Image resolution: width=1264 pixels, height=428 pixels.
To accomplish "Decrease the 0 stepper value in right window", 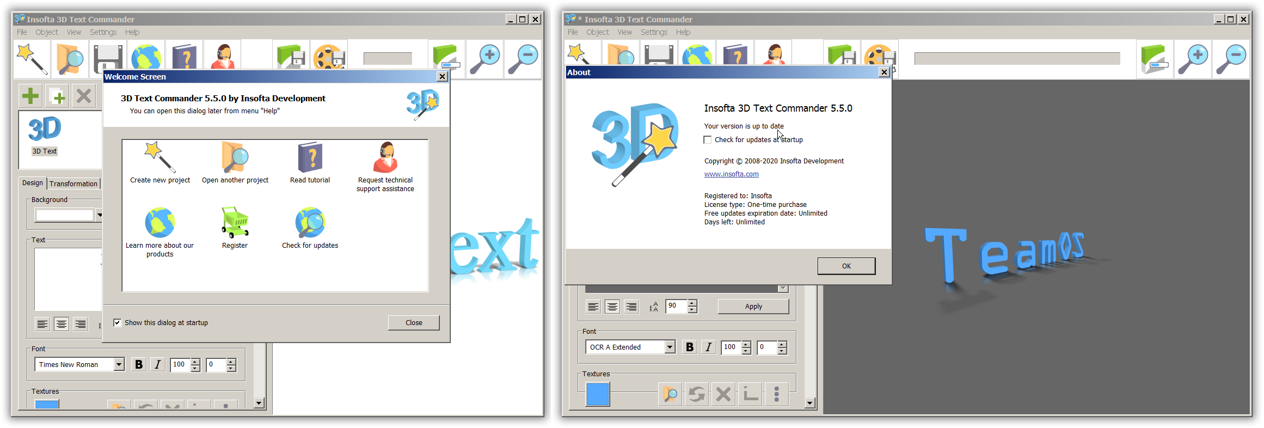I will point(782,350).
